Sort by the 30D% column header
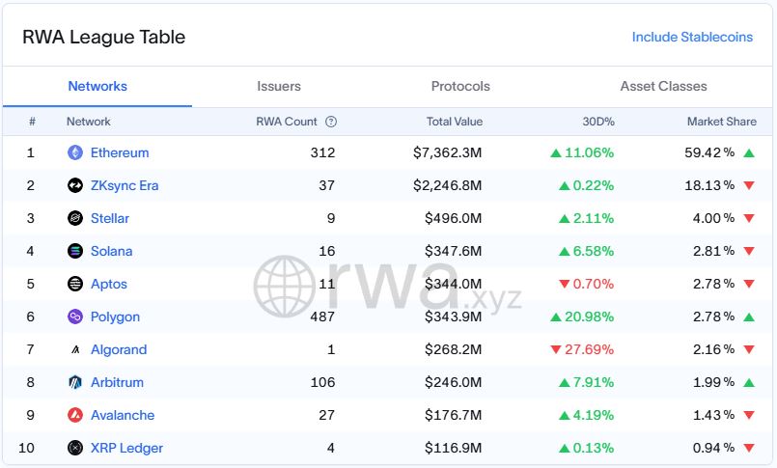 pyautogui.click(x=598, y=122)
